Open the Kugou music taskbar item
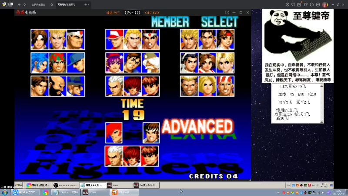Viewport: 348px width, 196px height. pos(25,193)
